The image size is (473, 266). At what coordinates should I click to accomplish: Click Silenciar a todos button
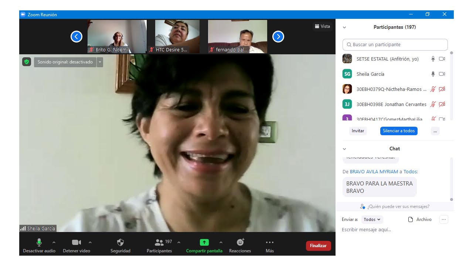[x=399, y=131]
